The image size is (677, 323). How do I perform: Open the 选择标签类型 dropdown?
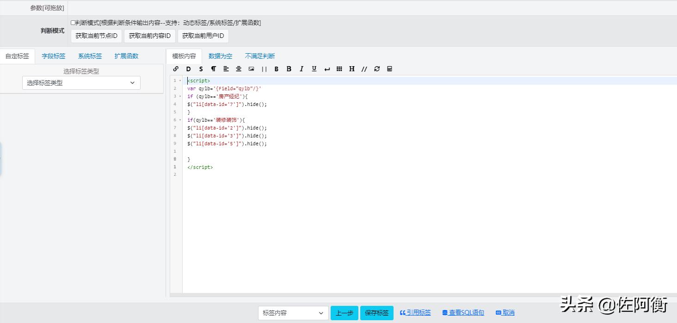pos(81,83)
